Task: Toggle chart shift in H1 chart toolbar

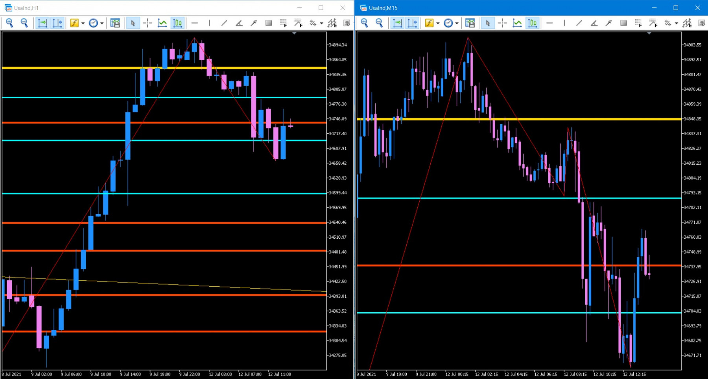Action: (x=57, y=23)
